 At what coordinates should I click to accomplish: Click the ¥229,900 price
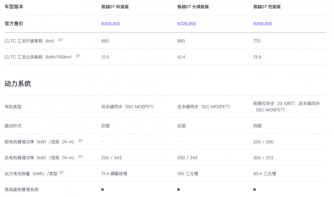tap(187, 24)
